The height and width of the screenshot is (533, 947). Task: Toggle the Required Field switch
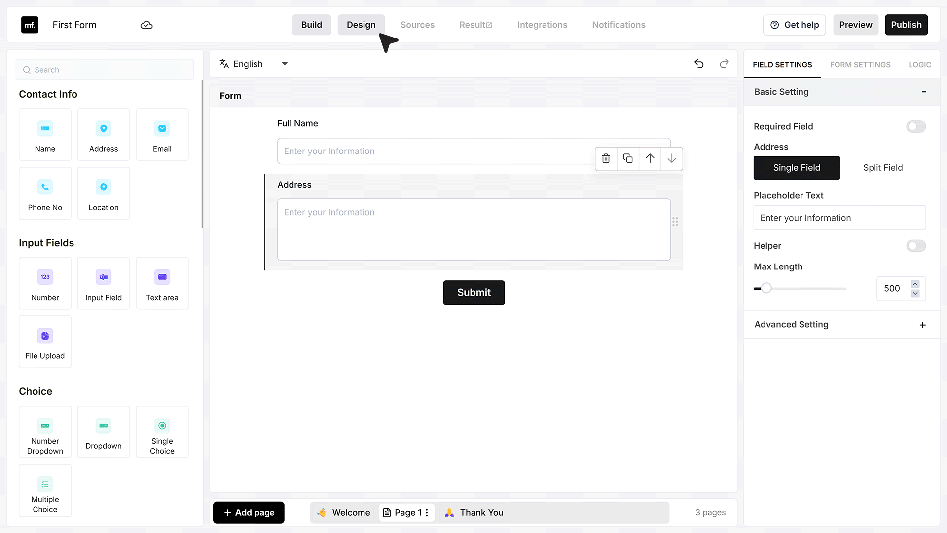click(x=916, y=127)
